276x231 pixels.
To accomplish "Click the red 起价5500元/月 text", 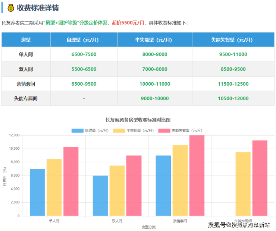I will point(128,23).
